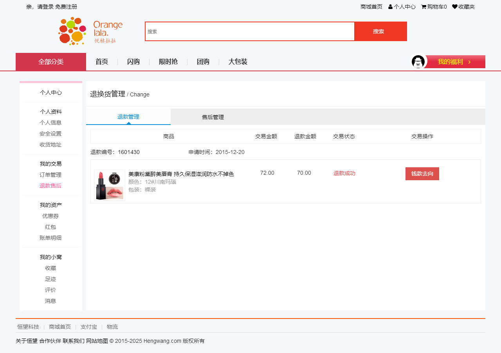Go to 闪购 in navigation bar
501x353 pixels.
[x=133, y=62]
